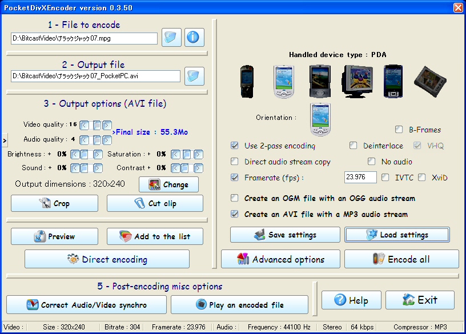
Task: Show info about the input file
Action: [194, 38]
